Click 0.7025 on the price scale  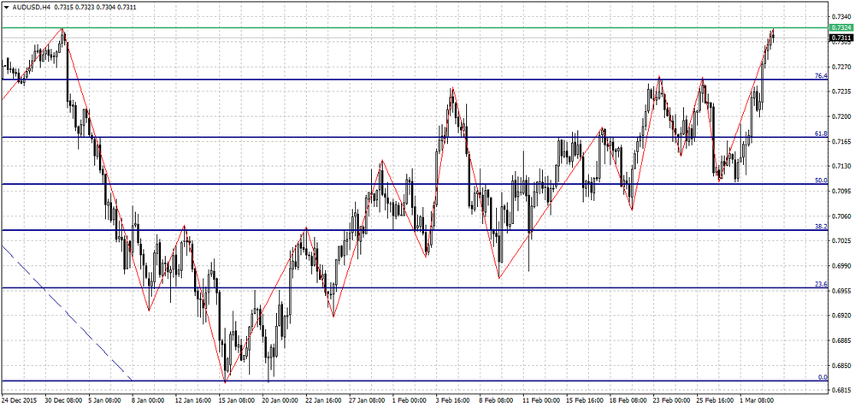click(841, 240)
